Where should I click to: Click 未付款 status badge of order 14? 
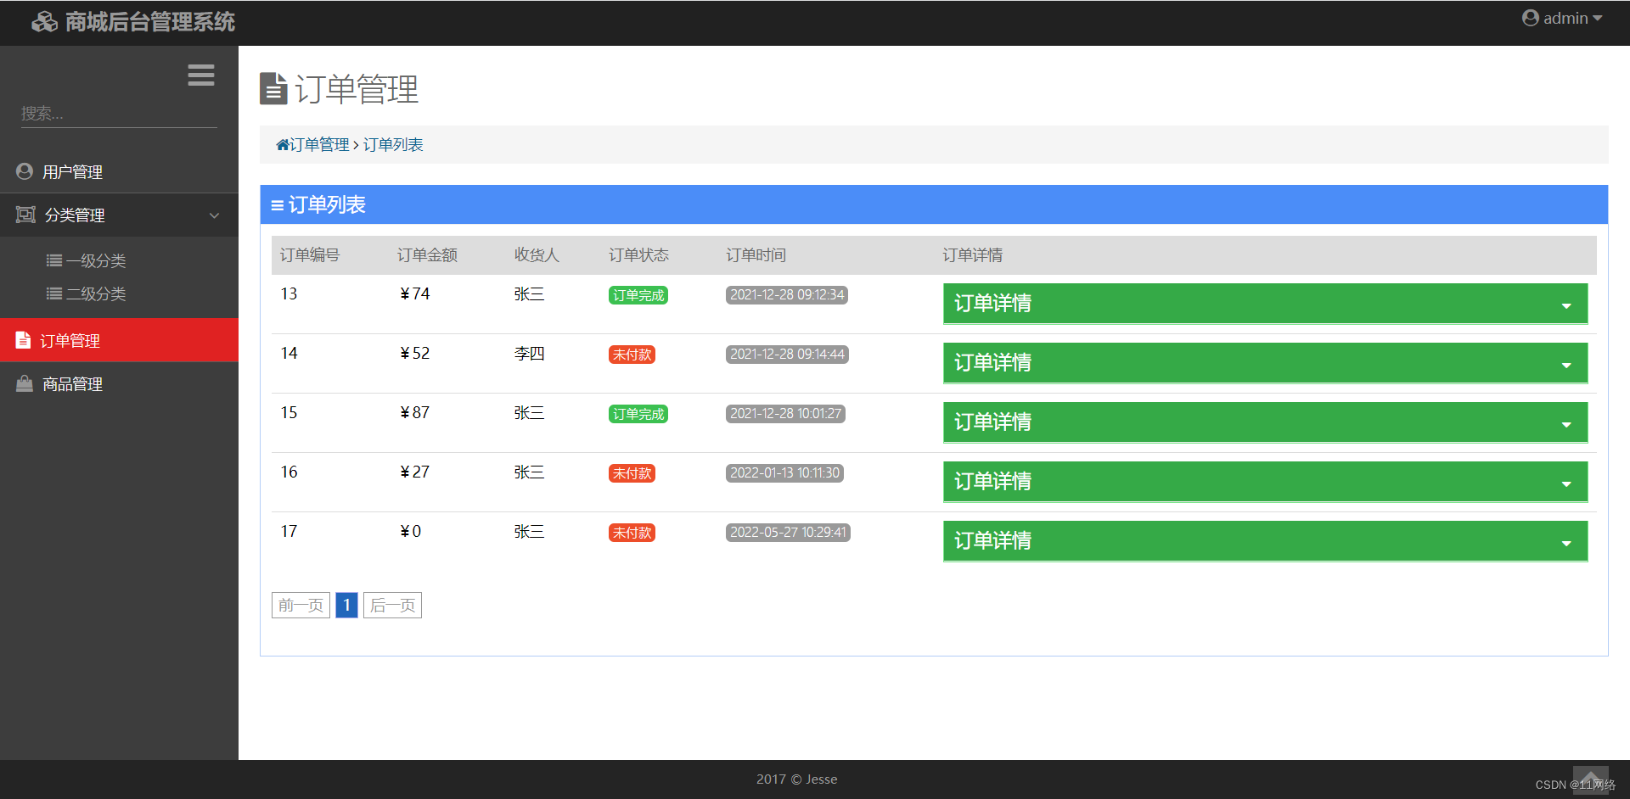[632, 355]
